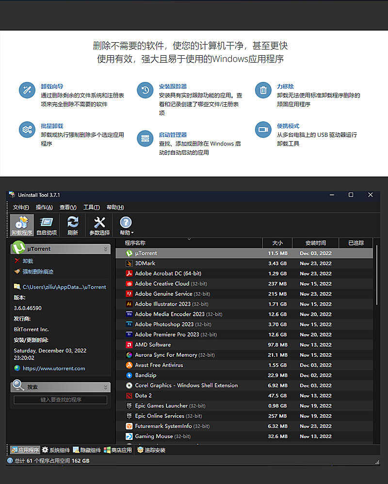The width and height of the screenshot is (388, 484).
Task: Sort list by 大小 size column header
Action: coord(277,243)
